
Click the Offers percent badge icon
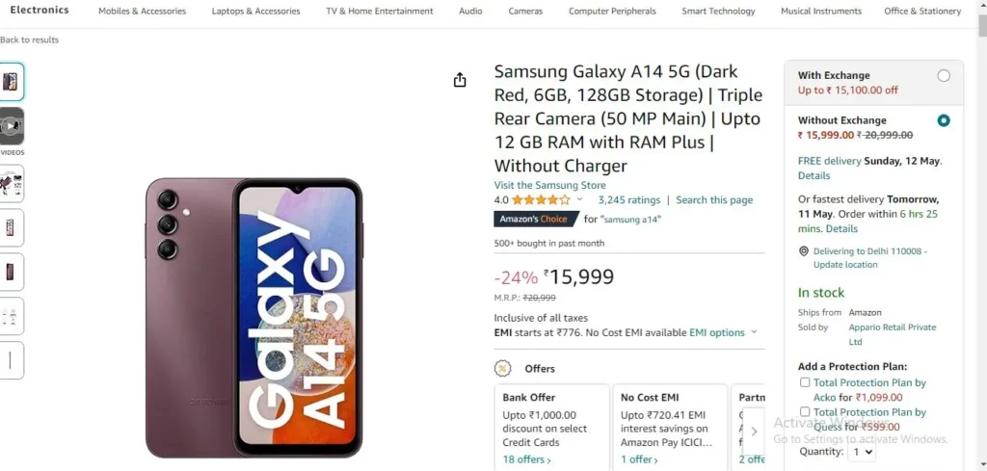502,369
